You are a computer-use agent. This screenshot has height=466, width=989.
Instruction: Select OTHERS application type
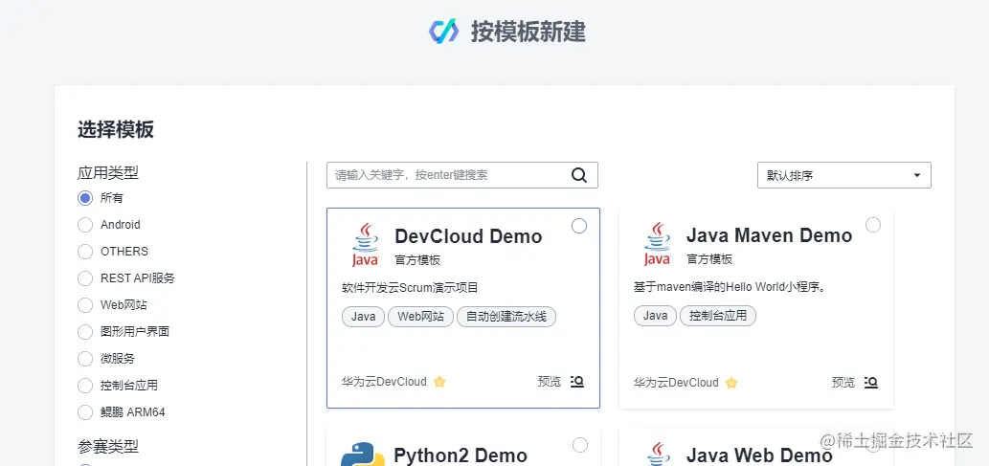pos(85,252)
